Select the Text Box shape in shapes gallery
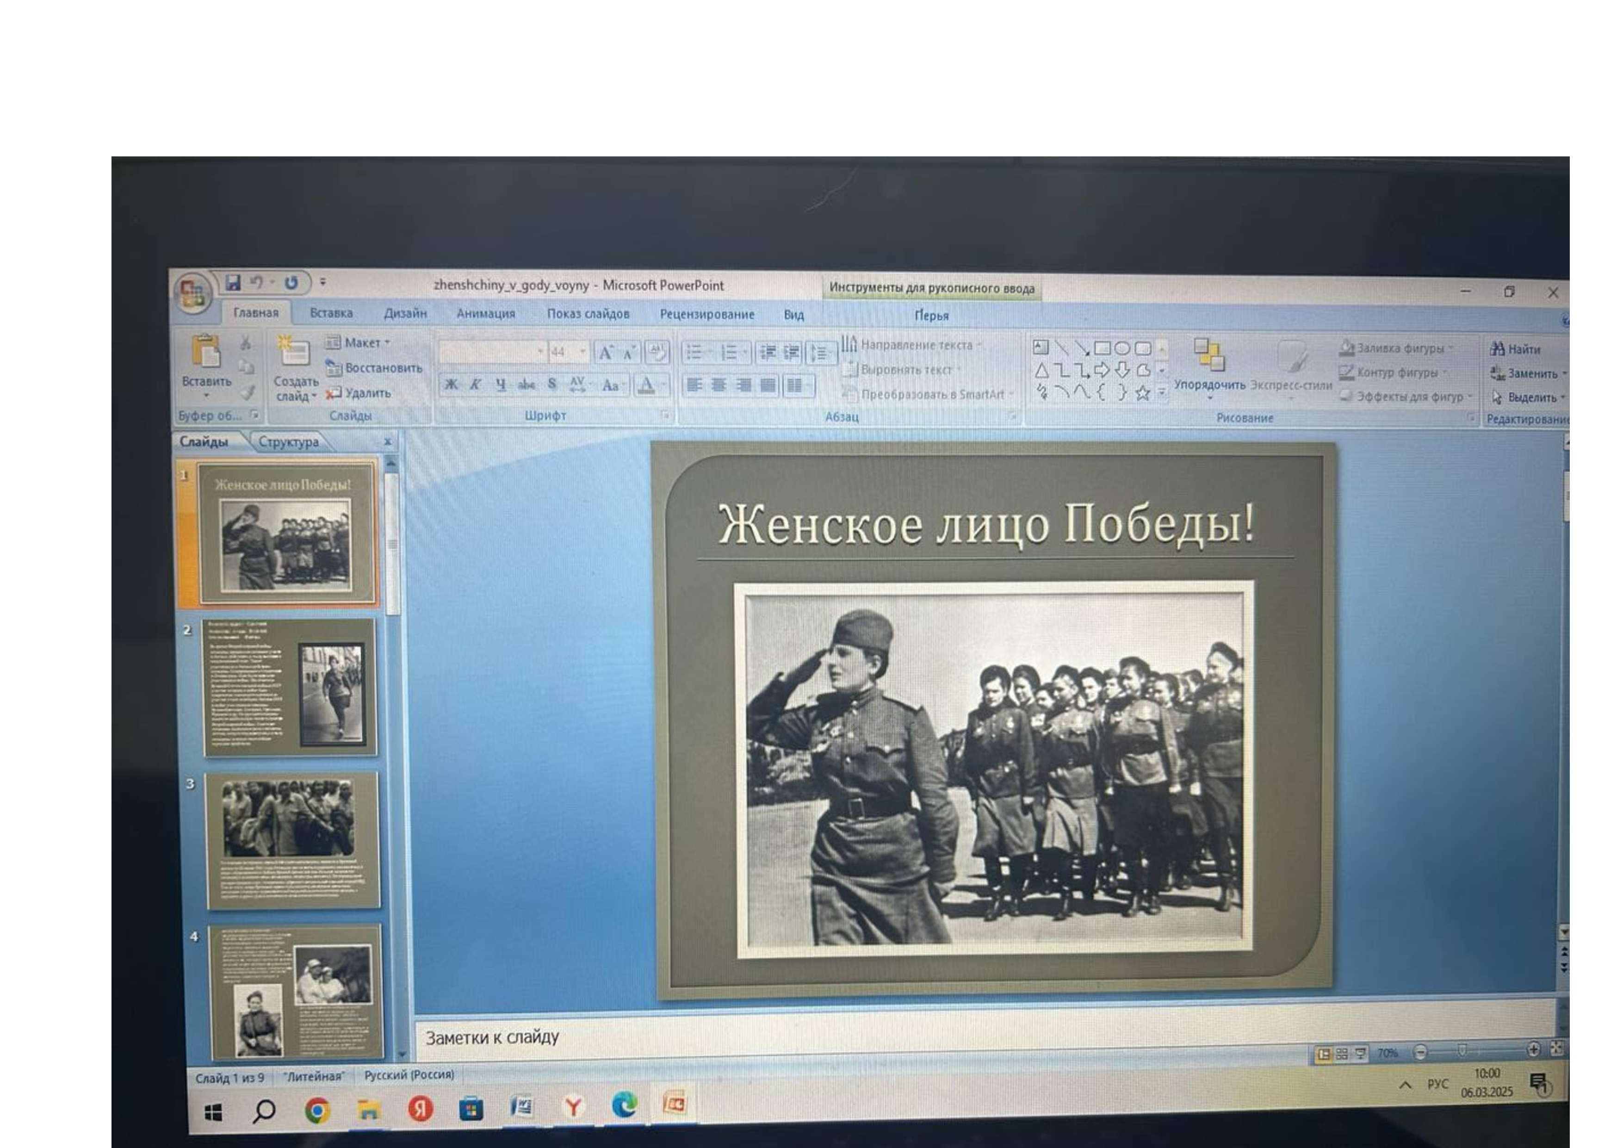The image size is (1623, 1148). [1041, 347]
